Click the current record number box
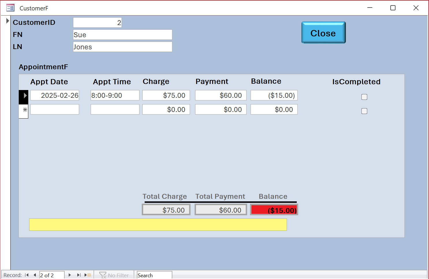This screenshot has width=429, height=279. coord(51,275)
